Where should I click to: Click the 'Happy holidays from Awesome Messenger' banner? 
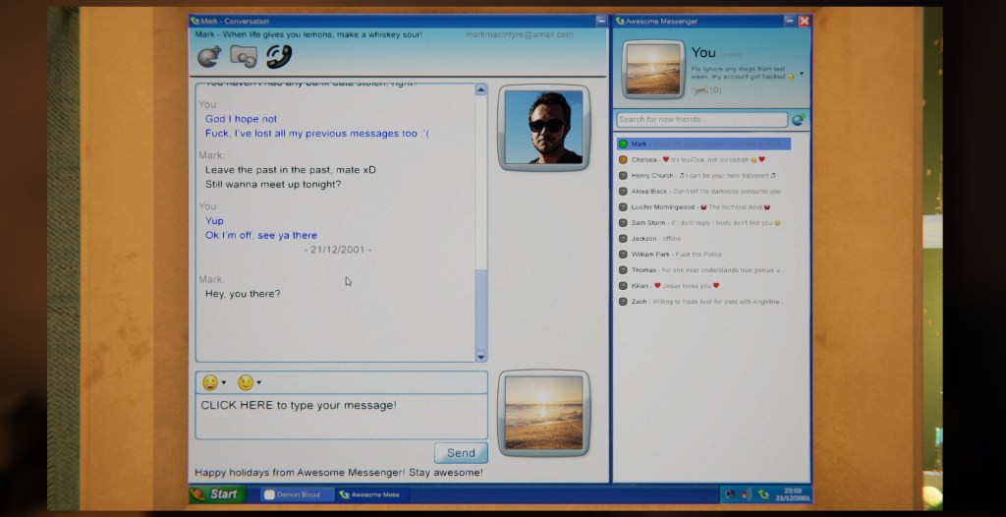[339, 473]
